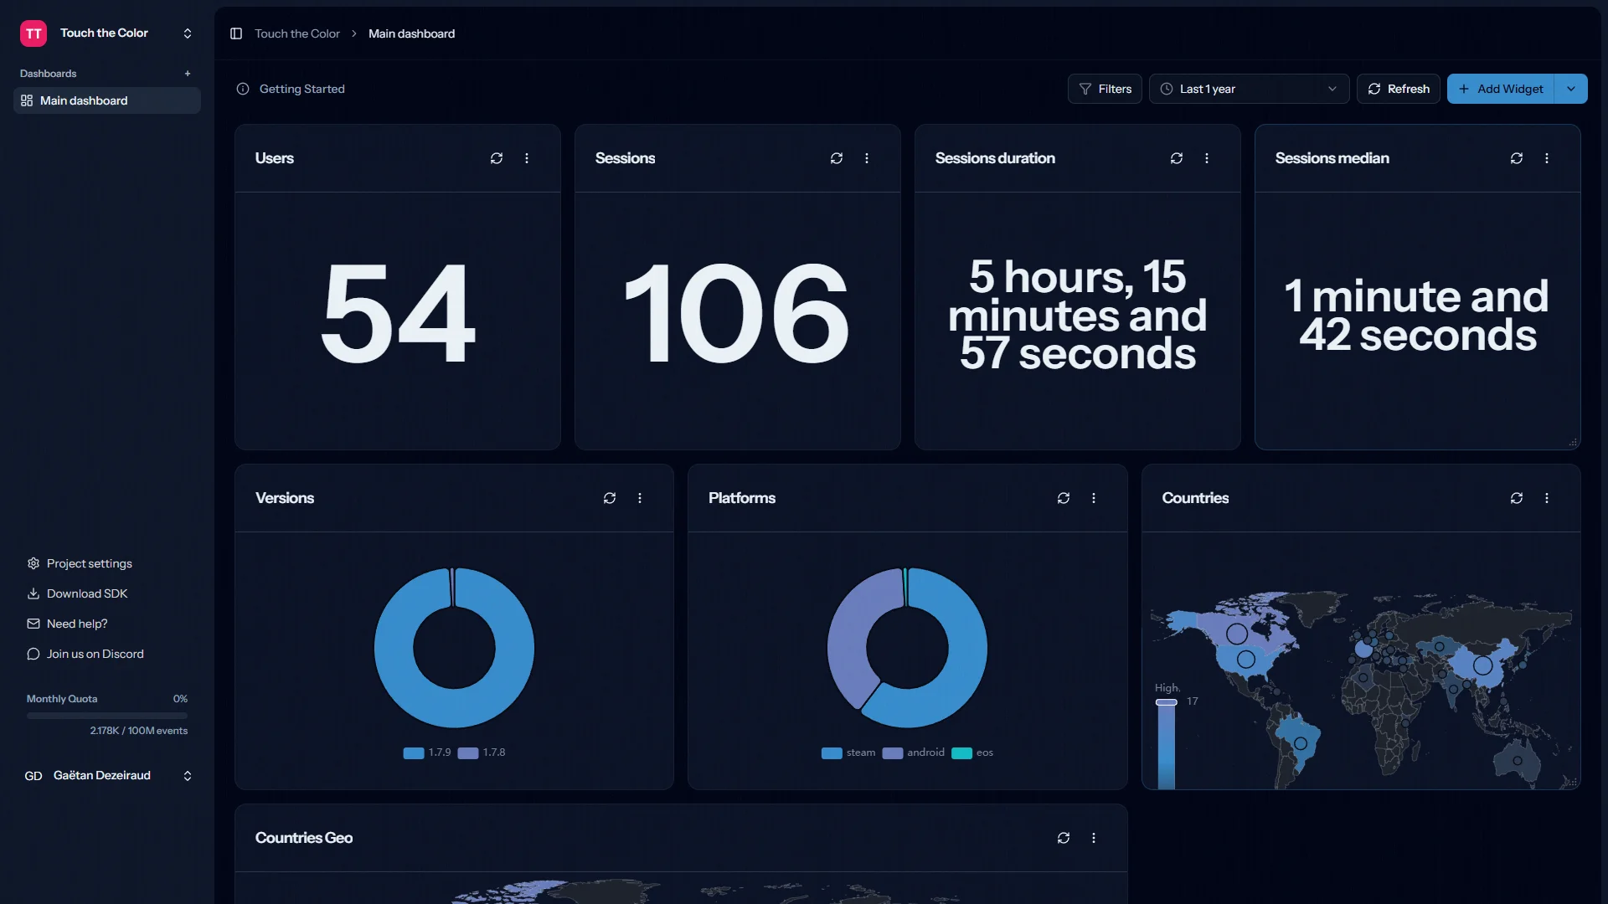
Task: Click the 106 sessions value
Action: pos(737,313)
